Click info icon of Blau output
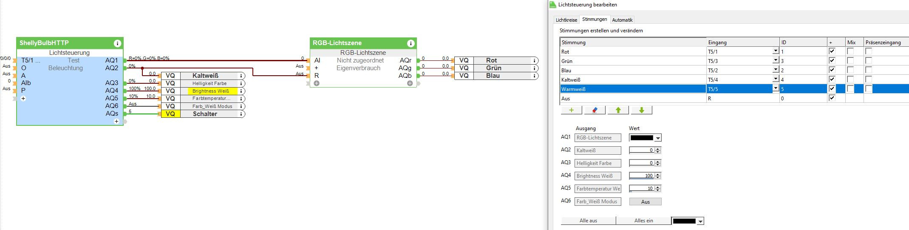This screenshot has width=909, height=230. pos(534,76)
